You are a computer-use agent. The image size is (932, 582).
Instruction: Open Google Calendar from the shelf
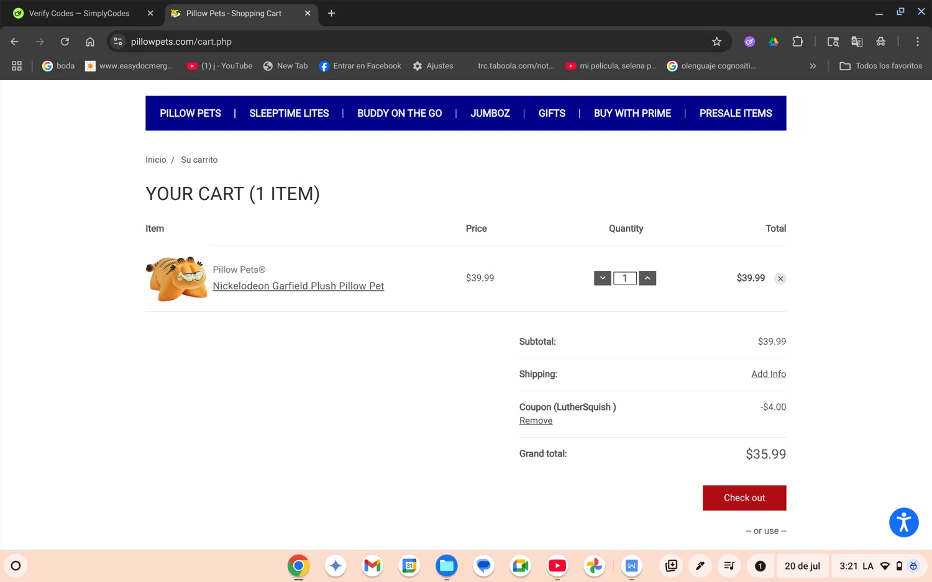[409, 566]
